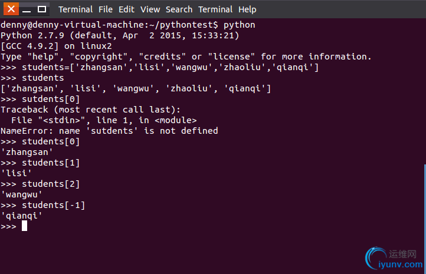Maximize the terminal window

pos(41,9)
